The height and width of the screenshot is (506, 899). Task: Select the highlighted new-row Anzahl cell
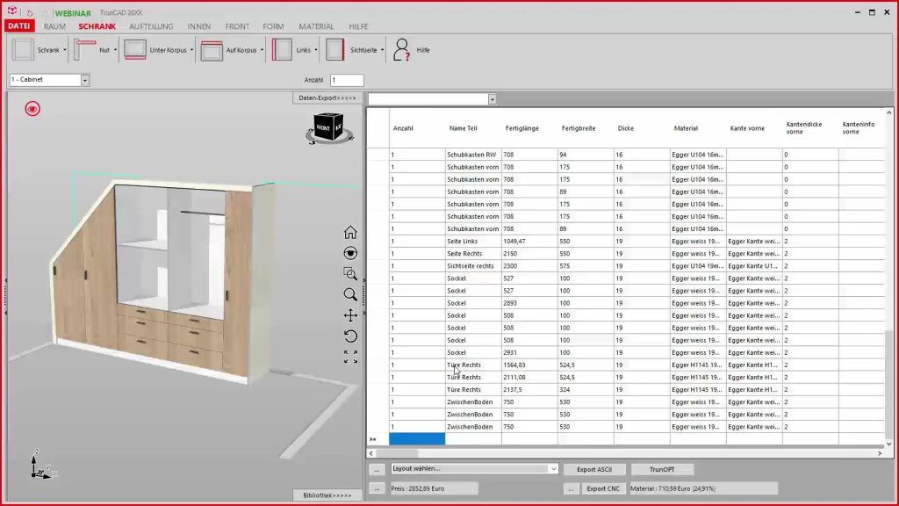(x=417, y=439)
